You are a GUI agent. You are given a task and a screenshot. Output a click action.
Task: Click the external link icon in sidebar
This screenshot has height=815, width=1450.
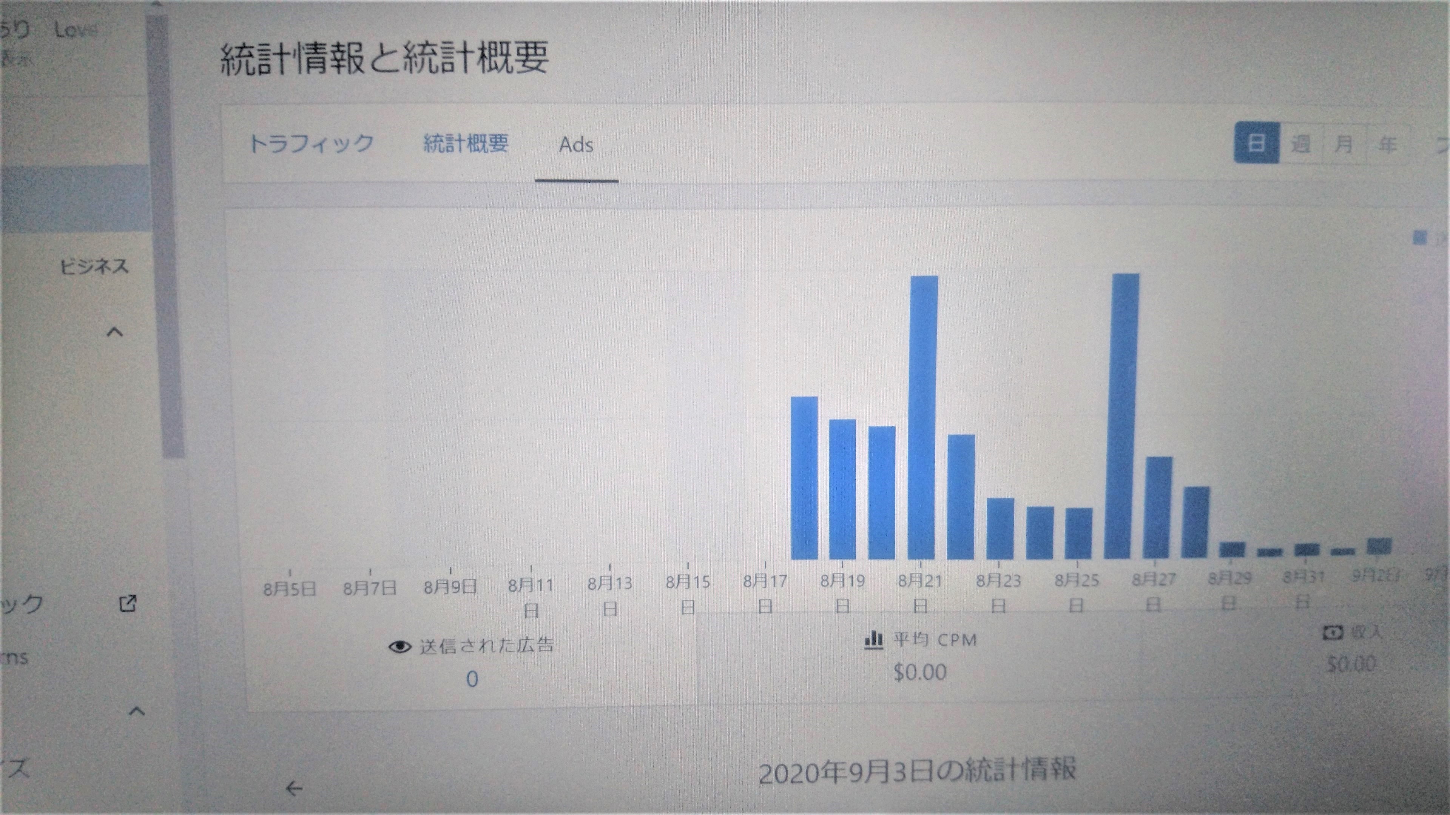[x=128, y=604]
